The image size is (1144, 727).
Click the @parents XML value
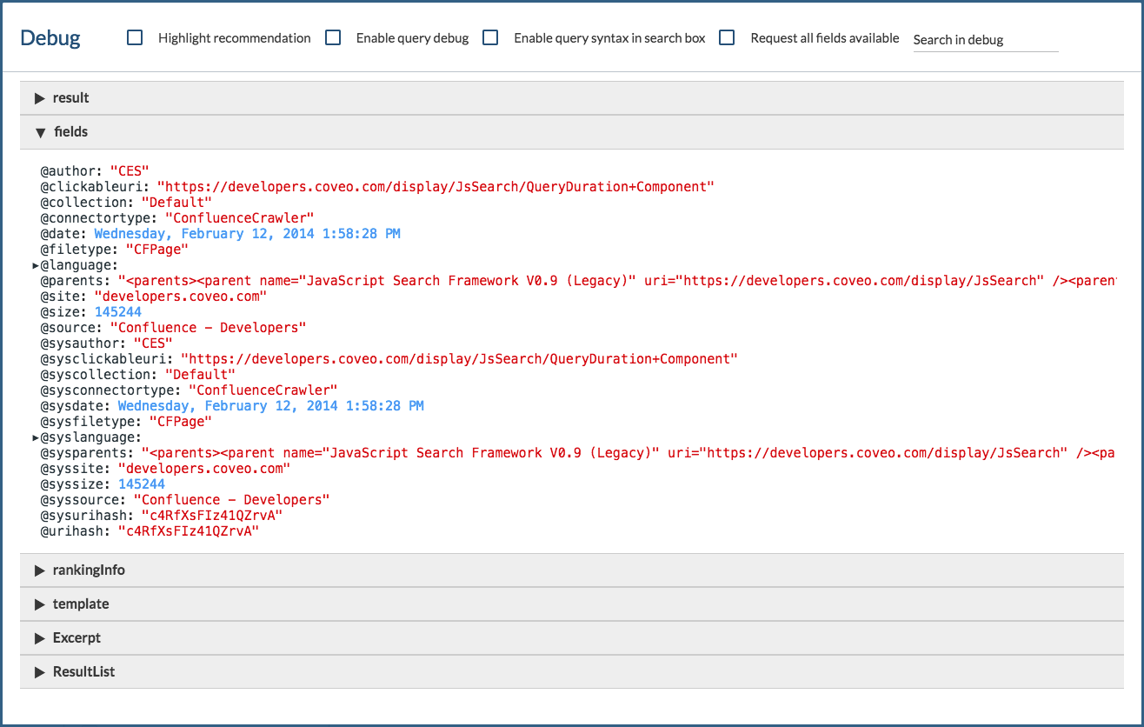click(x=616, y=281)
